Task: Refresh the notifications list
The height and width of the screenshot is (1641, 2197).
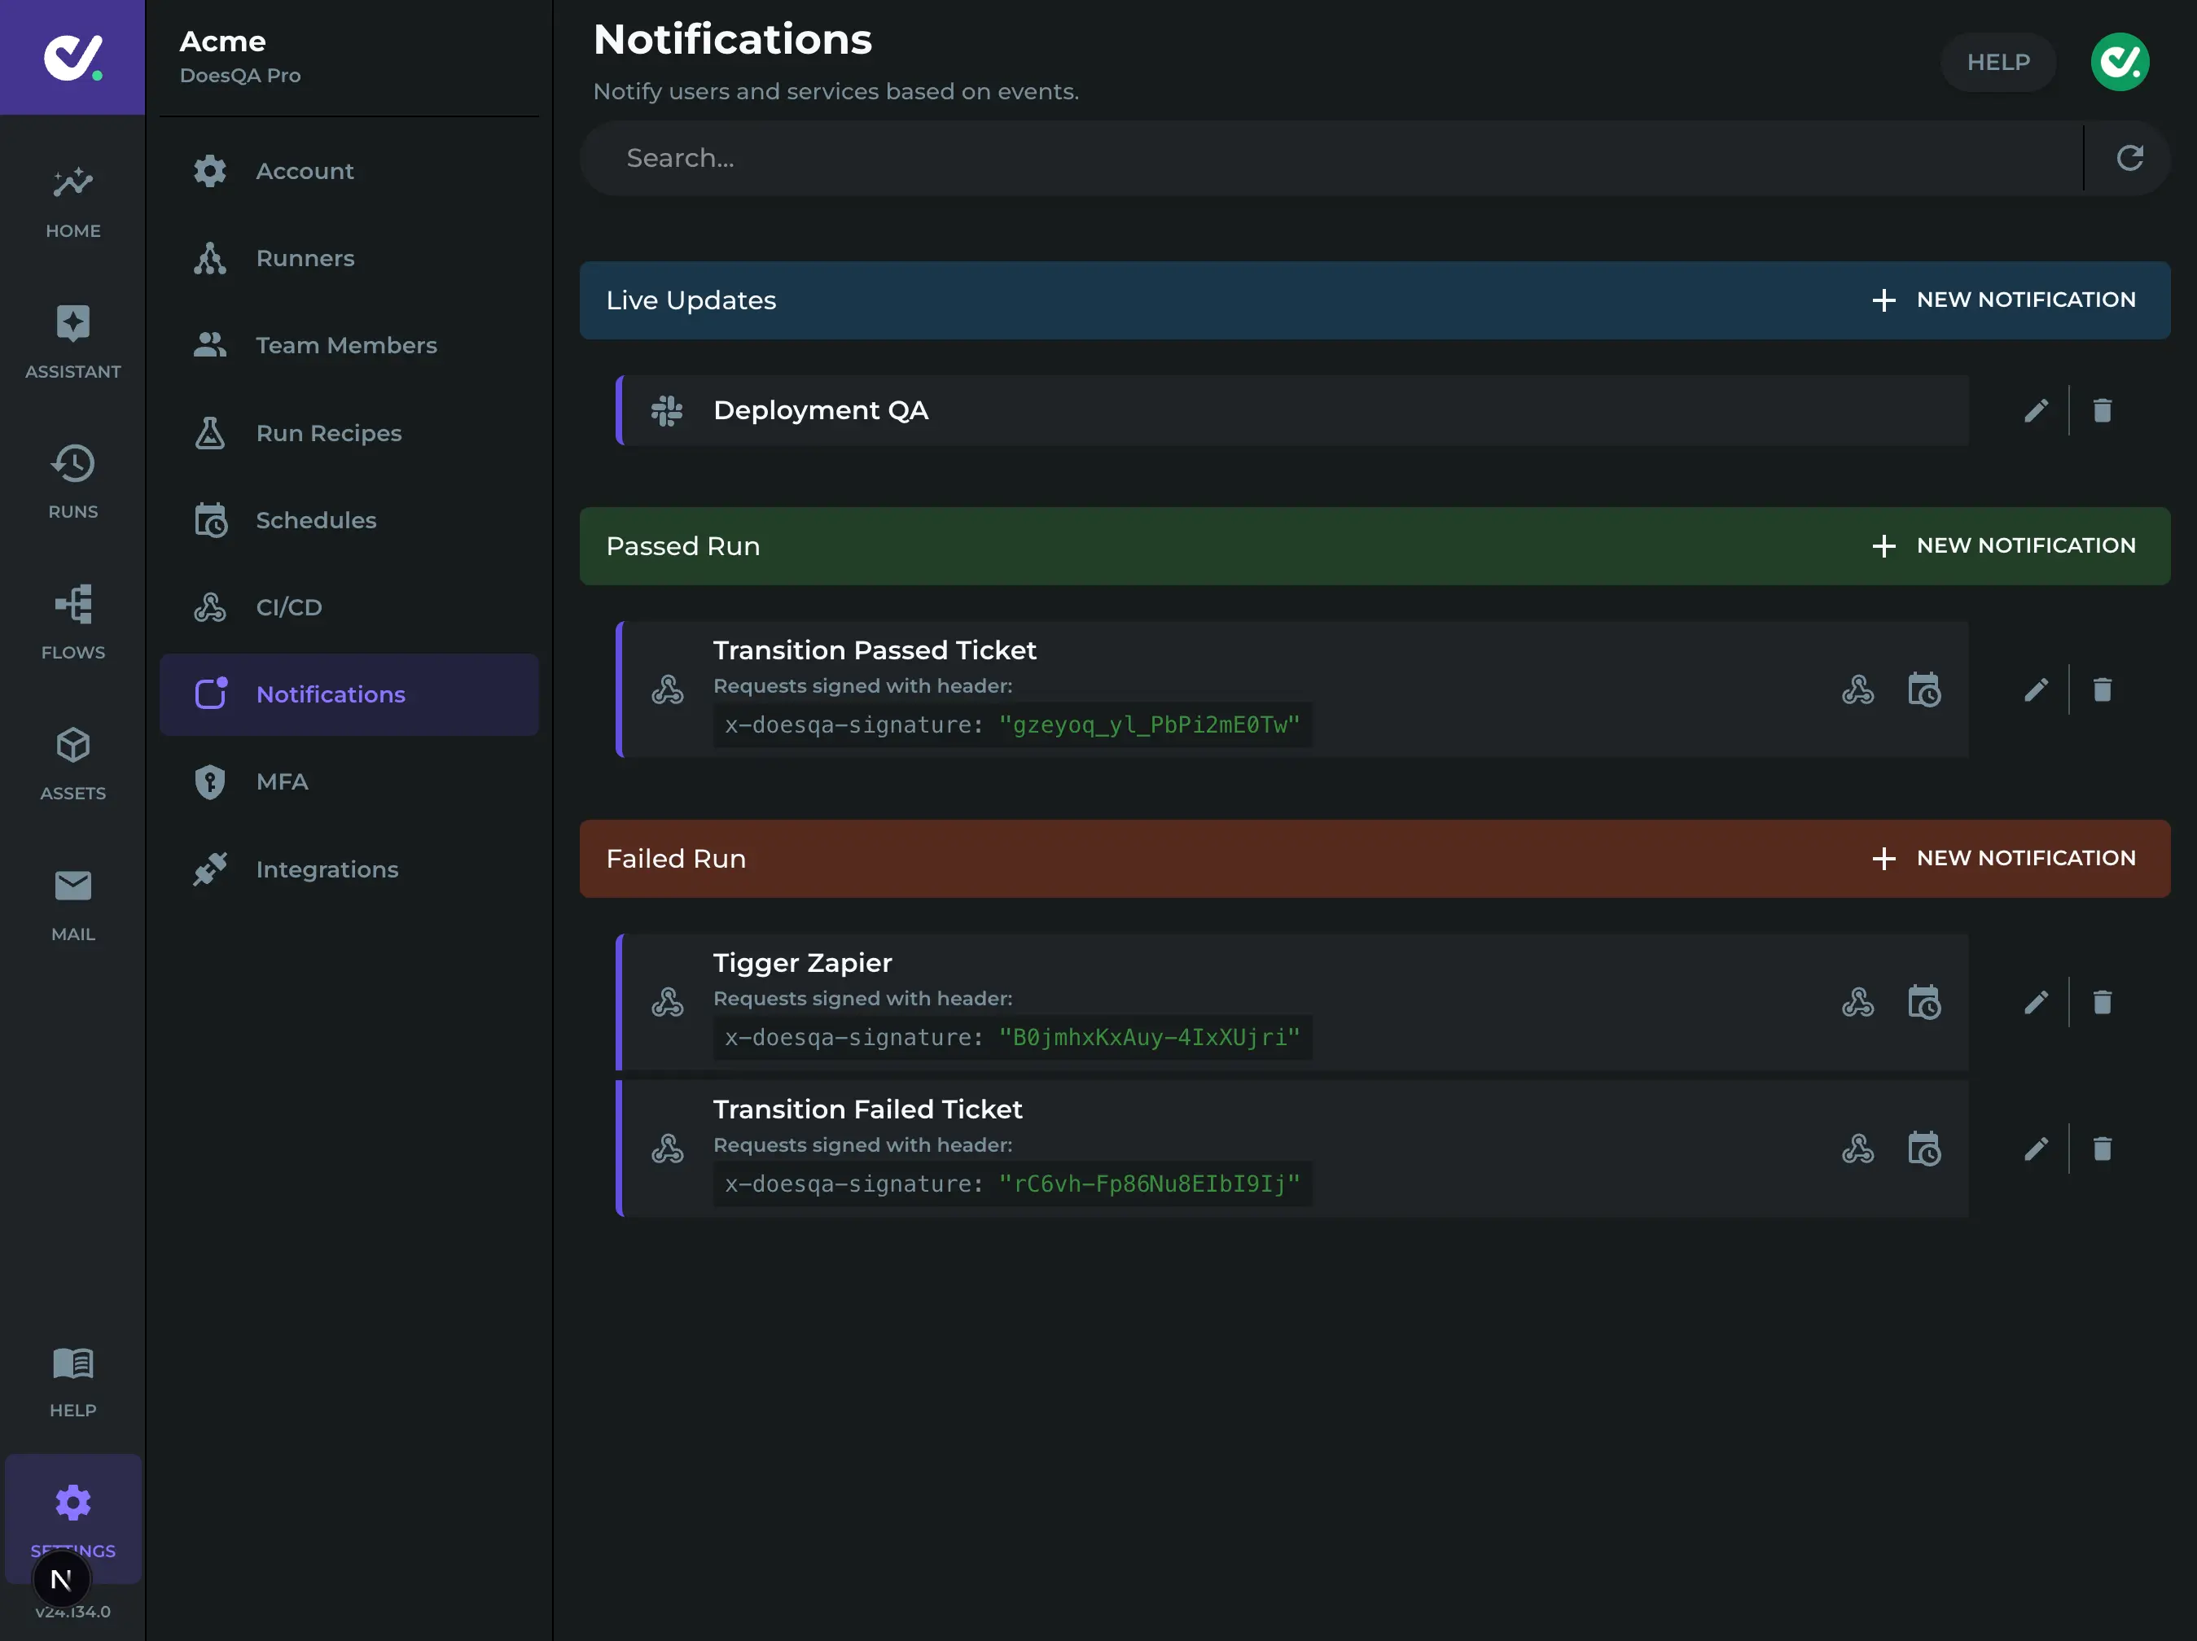Action: pyautogui.click(x=2129, y=158)
